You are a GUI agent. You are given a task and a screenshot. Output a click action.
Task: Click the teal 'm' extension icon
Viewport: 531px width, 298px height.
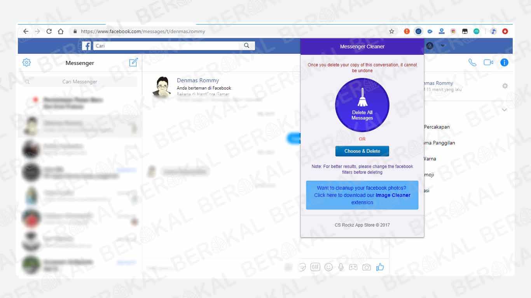click(x=476, y=31)
